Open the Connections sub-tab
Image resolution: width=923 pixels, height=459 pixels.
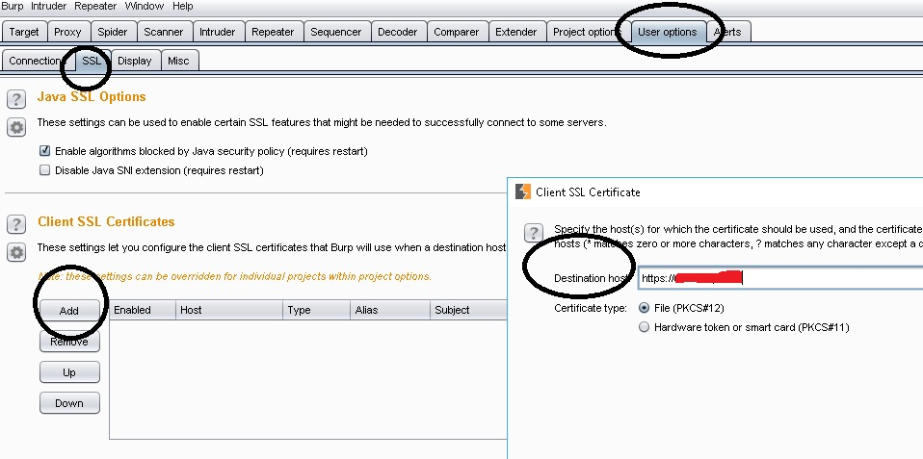point(35,61)
